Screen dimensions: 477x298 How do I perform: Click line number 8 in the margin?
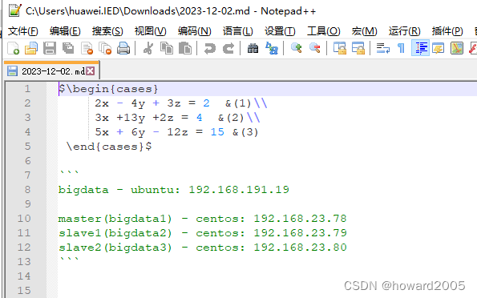pos(27,189)
